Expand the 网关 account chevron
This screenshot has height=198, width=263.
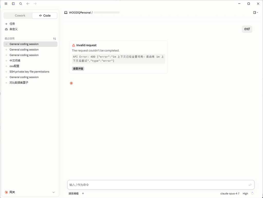click(53, 192)
